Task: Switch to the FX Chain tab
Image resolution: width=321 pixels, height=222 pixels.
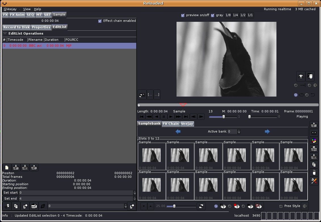Action: (x=171, y=124)
